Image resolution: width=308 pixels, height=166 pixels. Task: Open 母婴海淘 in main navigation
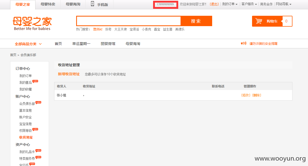tap(133, 44)
